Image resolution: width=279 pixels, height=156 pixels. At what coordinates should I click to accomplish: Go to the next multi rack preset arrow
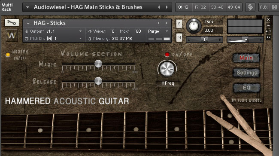(167, 7)
